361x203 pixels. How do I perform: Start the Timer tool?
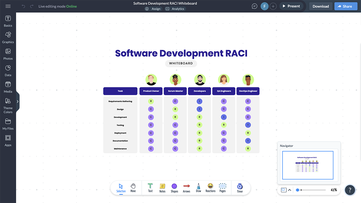tap(240, 188)
